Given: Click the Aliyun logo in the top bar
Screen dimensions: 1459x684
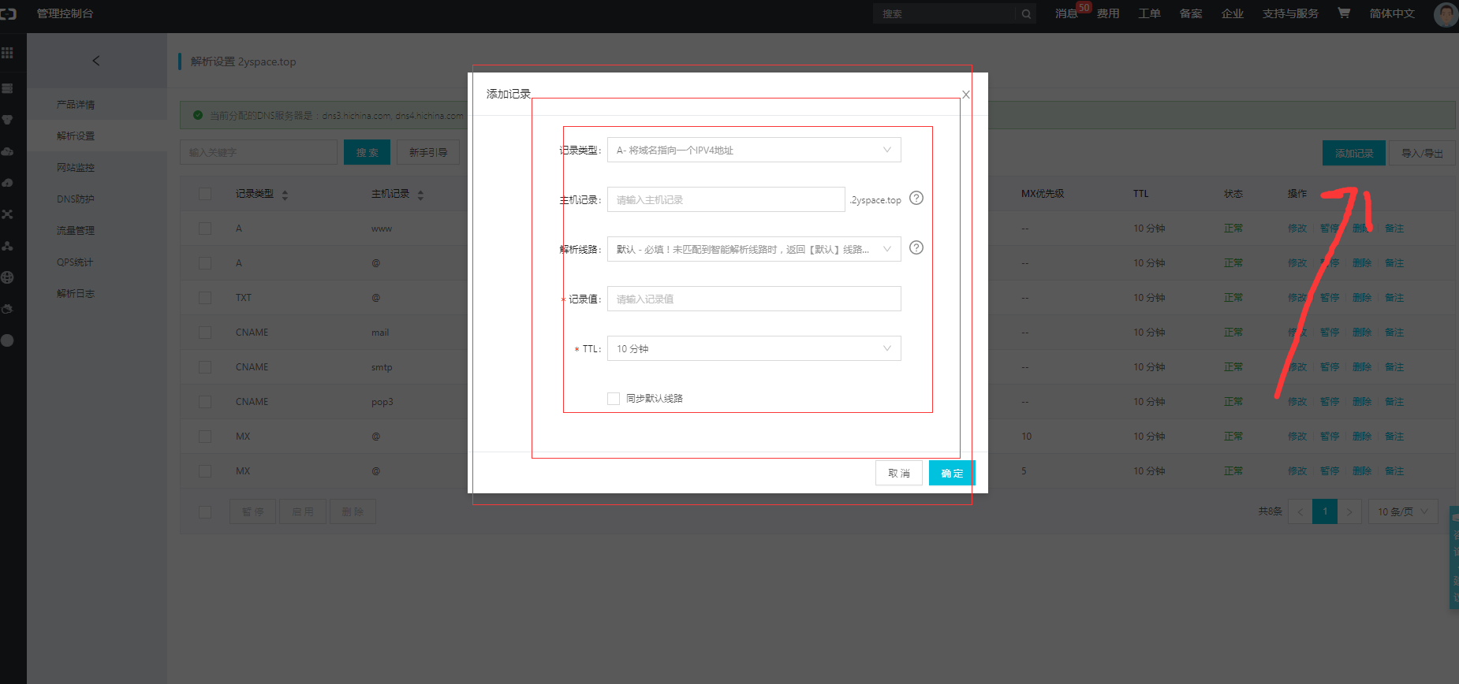Looking at the screenshot, I should click(x=8, y=13).
